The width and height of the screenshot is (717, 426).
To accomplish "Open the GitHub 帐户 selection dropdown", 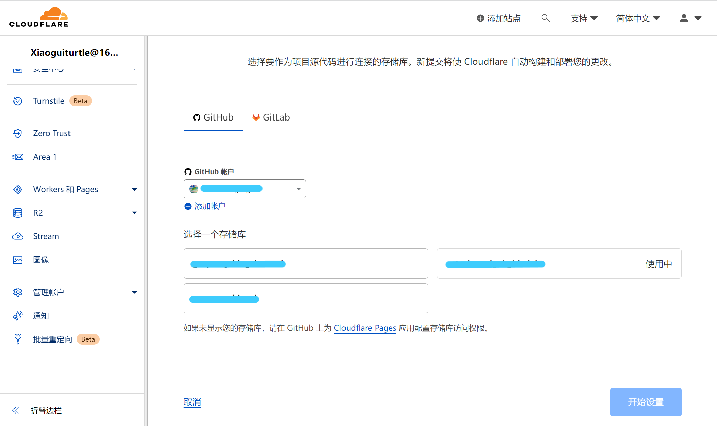I will pyautogui.click(x=245, y=189).
